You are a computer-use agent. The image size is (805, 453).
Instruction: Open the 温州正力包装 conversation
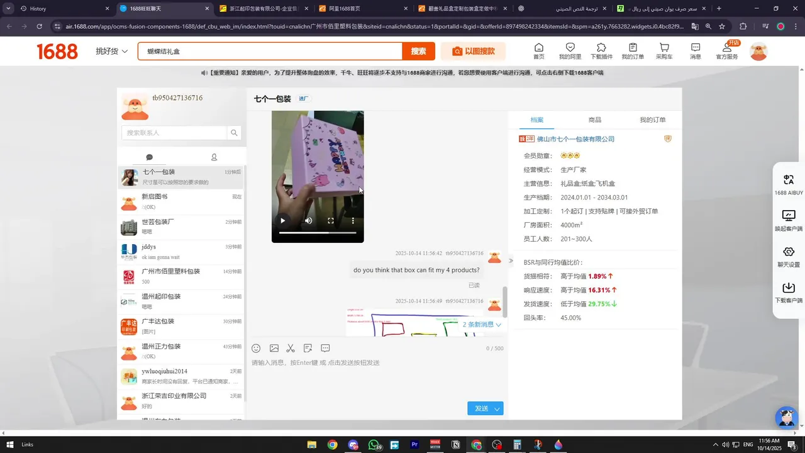181,351
